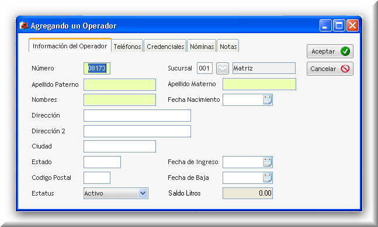Open the Nóminas tab

pos(202,47)
